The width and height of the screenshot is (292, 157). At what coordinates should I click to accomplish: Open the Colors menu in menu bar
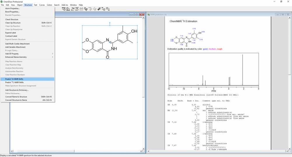click(50, 5)
